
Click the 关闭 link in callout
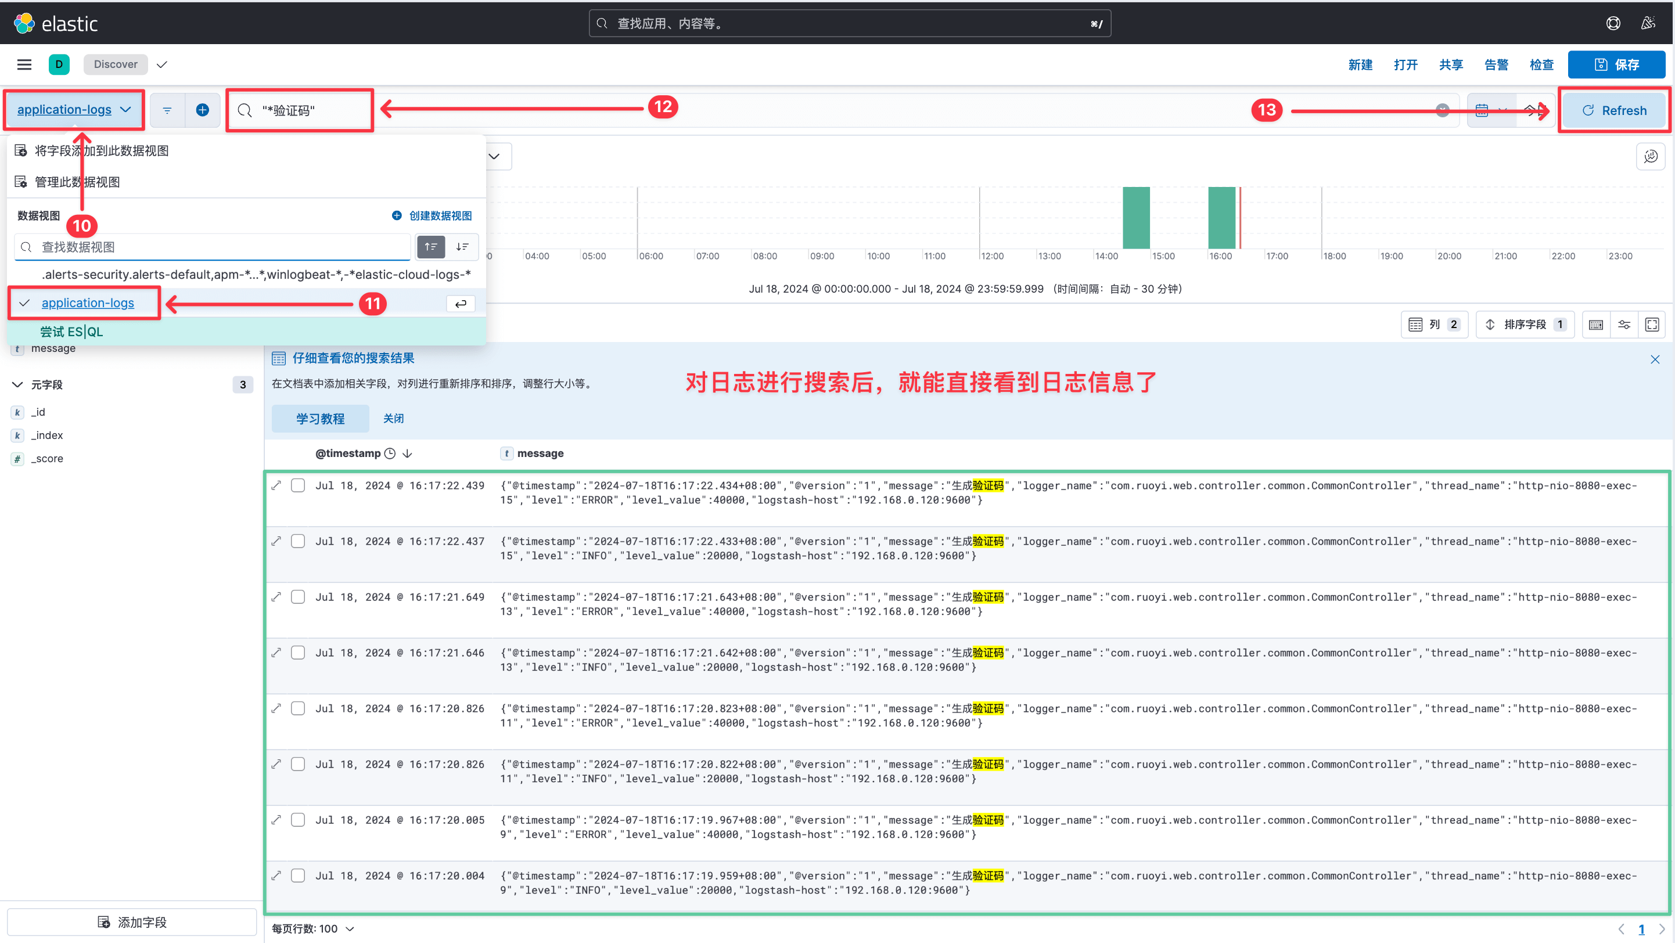[x=393, y=419]
